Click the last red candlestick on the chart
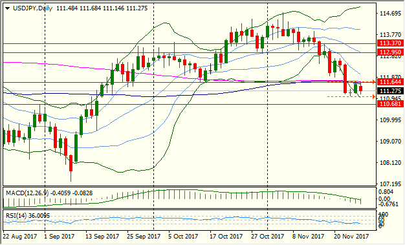Screen dimensions: 405x245 pyautogui.click(x=361, y=89)
